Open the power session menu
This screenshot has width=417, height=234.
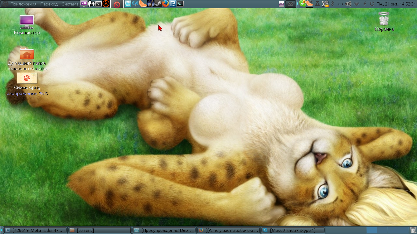(372, 4)
